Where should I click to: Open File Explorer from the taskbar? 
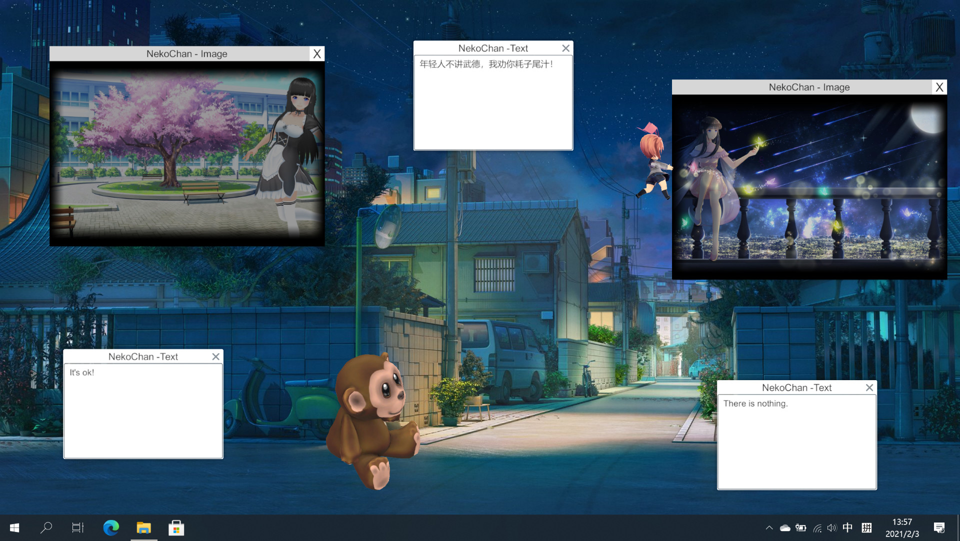coord(143,528)
